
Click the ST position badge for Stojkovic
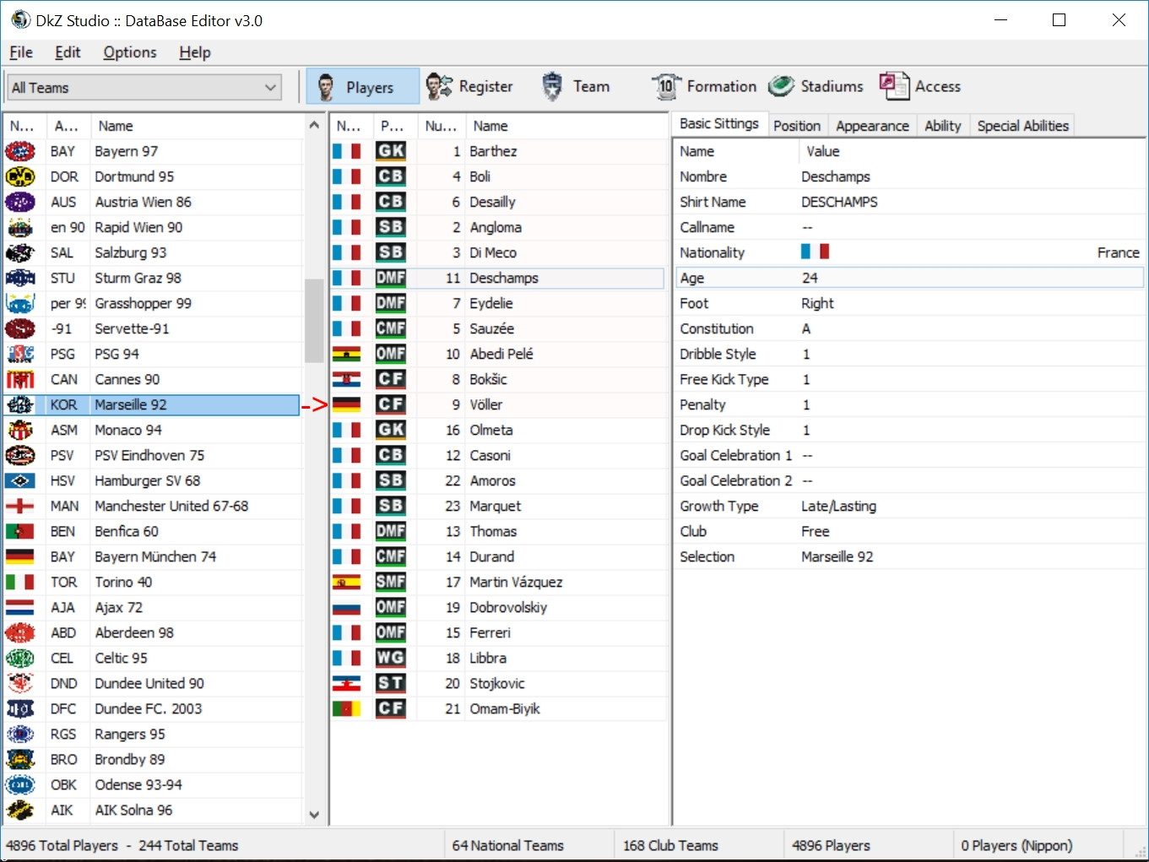click(391, 683)
